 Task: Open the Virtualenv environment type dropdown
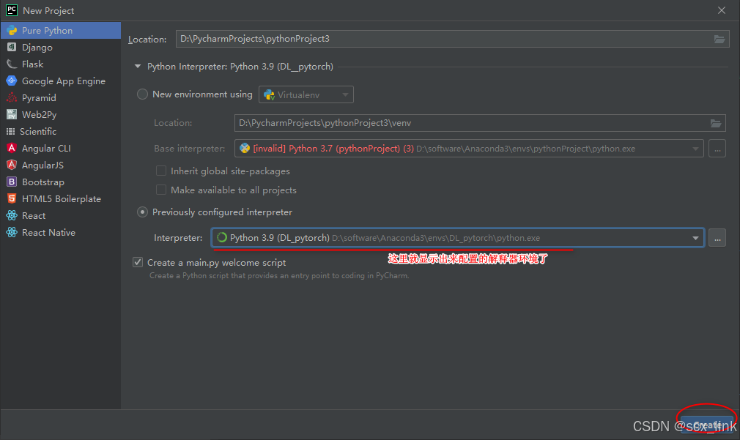pyautogui.click(x=306, y=94)
